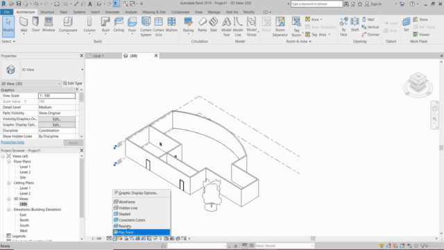Select the Shaft opening tool

point(355,24)
